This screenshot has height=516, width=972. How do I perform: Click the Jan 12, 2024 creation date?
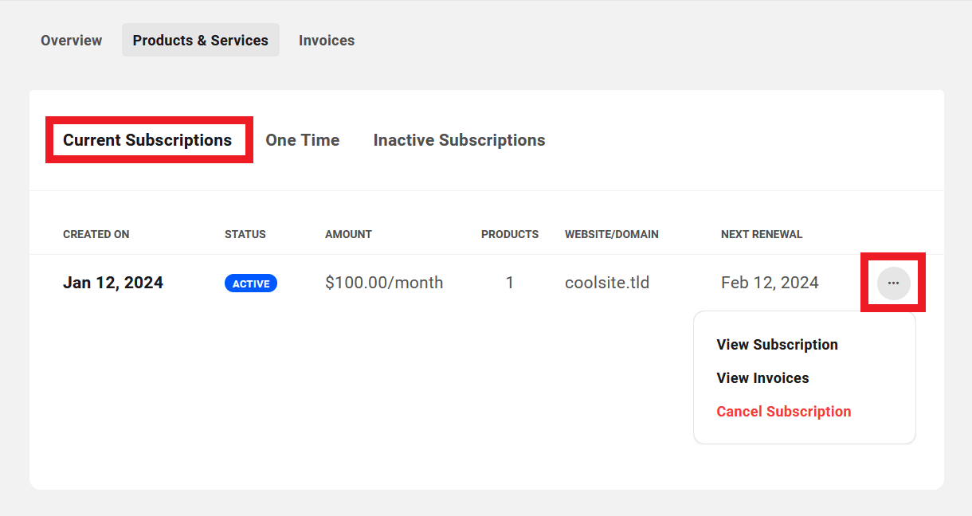[x=112, y=282]
